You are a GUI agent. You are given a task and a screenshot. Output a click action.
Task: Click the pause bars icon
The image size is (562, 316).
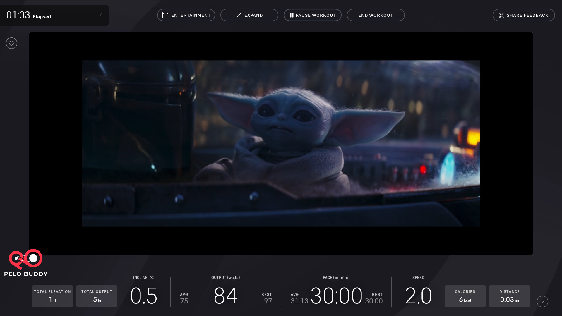click(x=292, y=15)
